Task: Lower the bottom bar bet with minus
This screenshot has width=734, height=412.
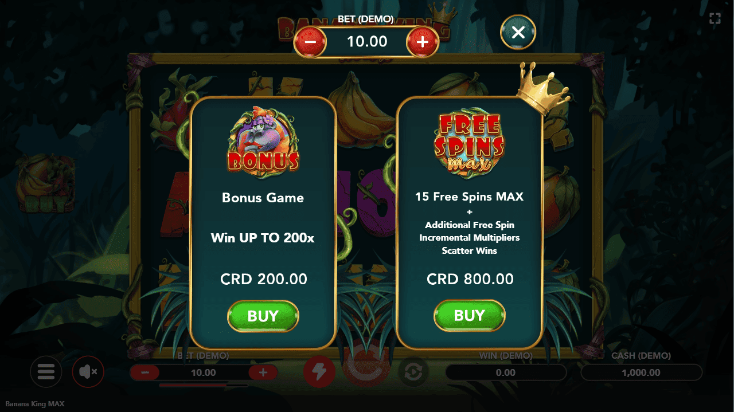Action: 145,372
